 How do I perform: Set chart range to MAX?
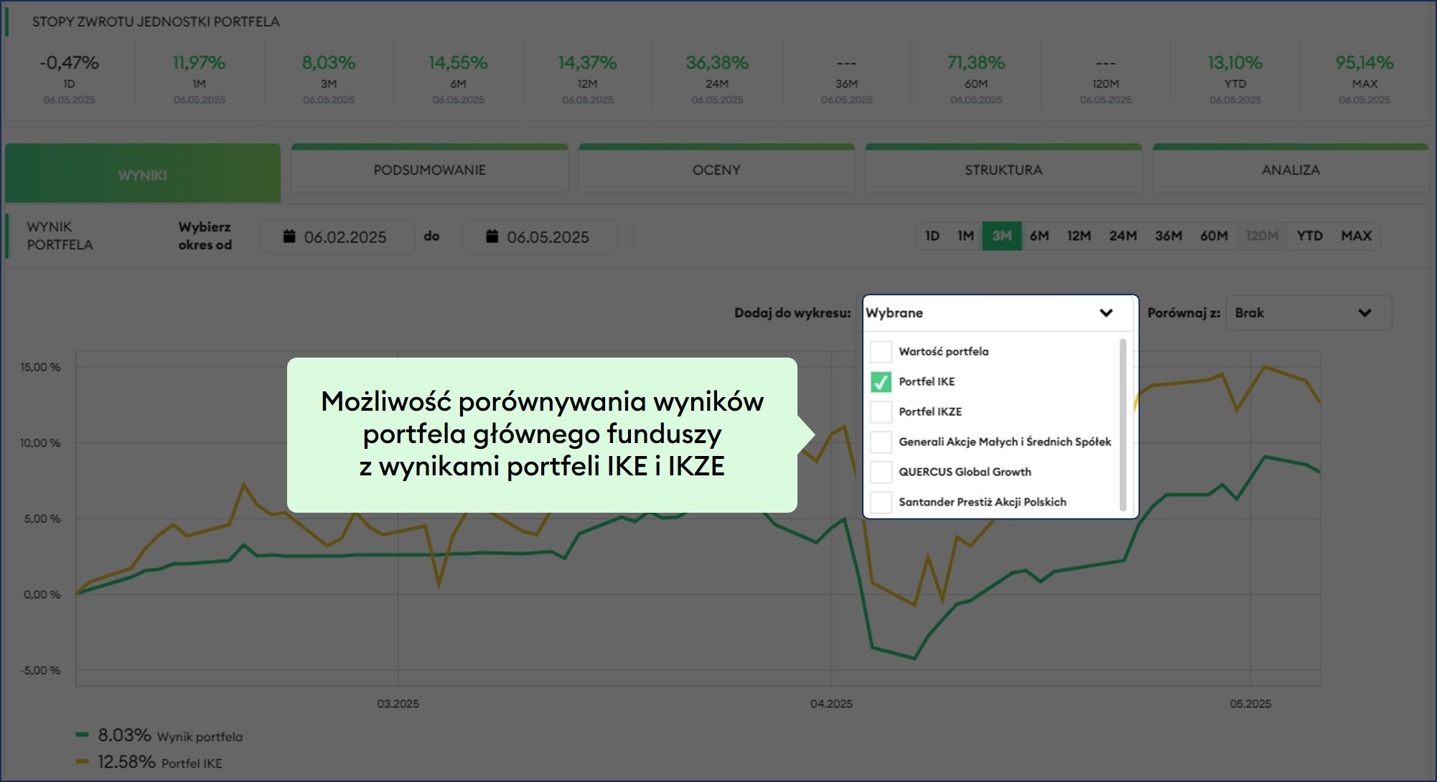point(1356,236)
